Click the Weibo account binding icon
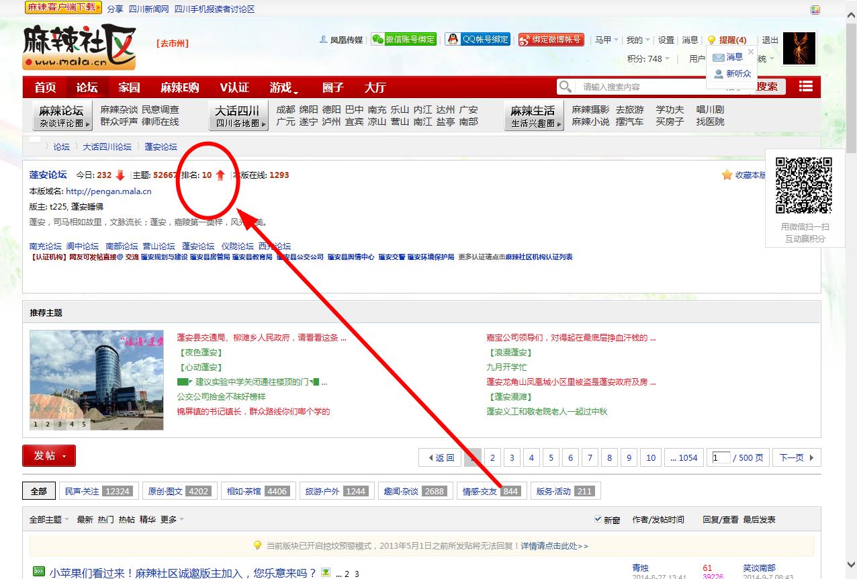The width and height of the screenshot is (857, 579). tap(525, 40)
